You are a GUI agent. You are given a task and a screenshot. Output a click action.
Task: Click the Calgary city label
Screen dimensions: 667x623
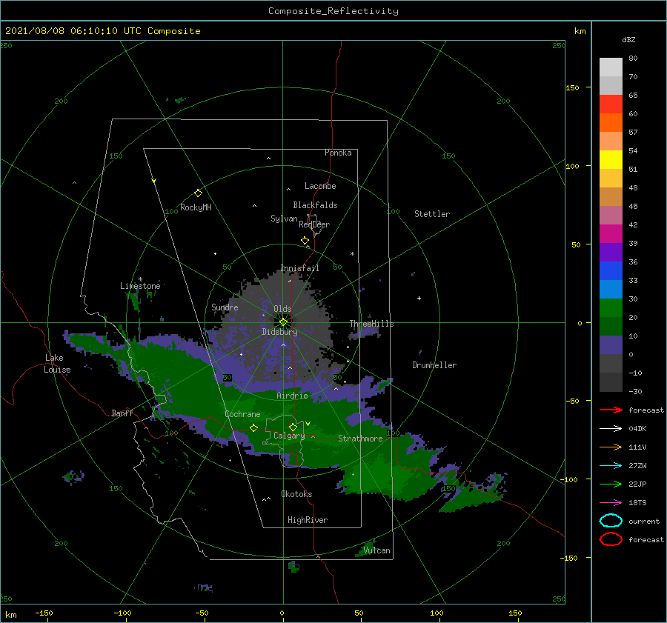(289, 436)
